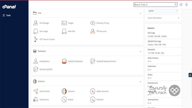192x108 pixels.
Task: Collapse the Domains section chevron
Action: point(141,82)
